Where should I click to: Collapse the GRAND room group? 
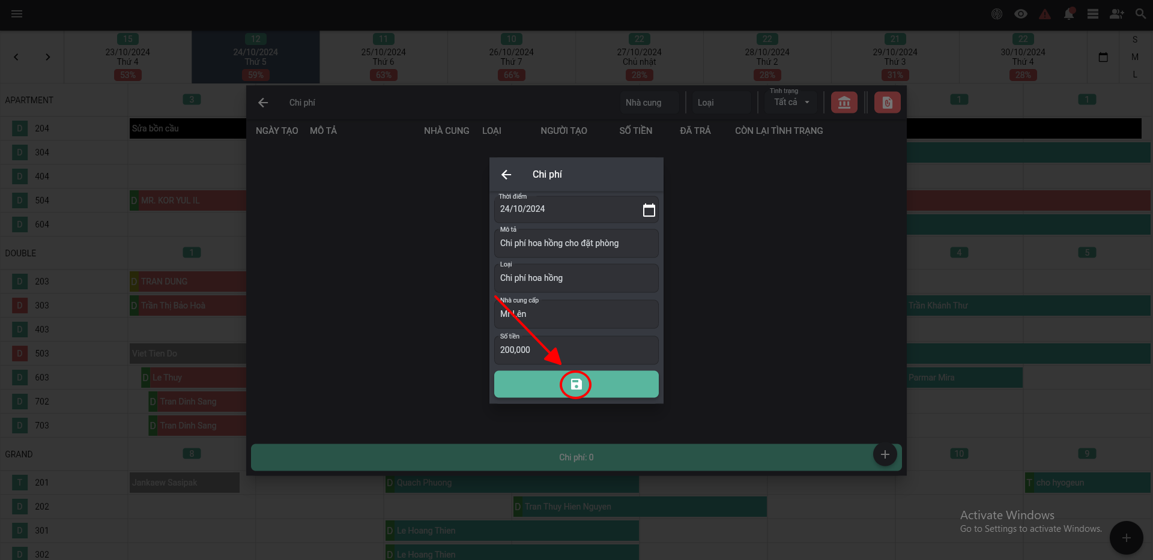tap(19, 454)
